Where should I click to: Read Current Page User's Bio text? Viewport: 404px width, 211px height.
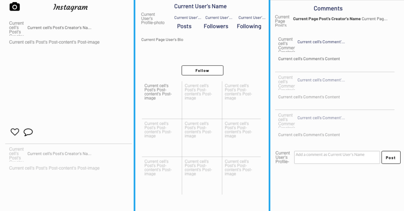click(x=162, y=39)
